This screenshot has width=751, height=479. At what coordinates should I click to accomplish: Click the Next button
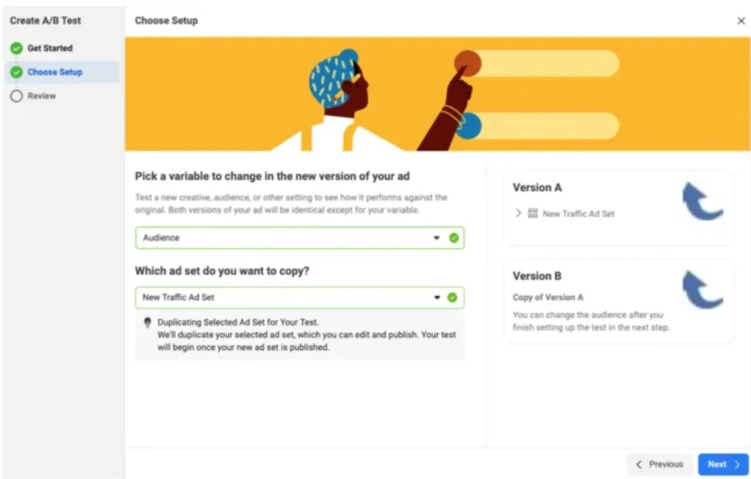tap(723, 464)
